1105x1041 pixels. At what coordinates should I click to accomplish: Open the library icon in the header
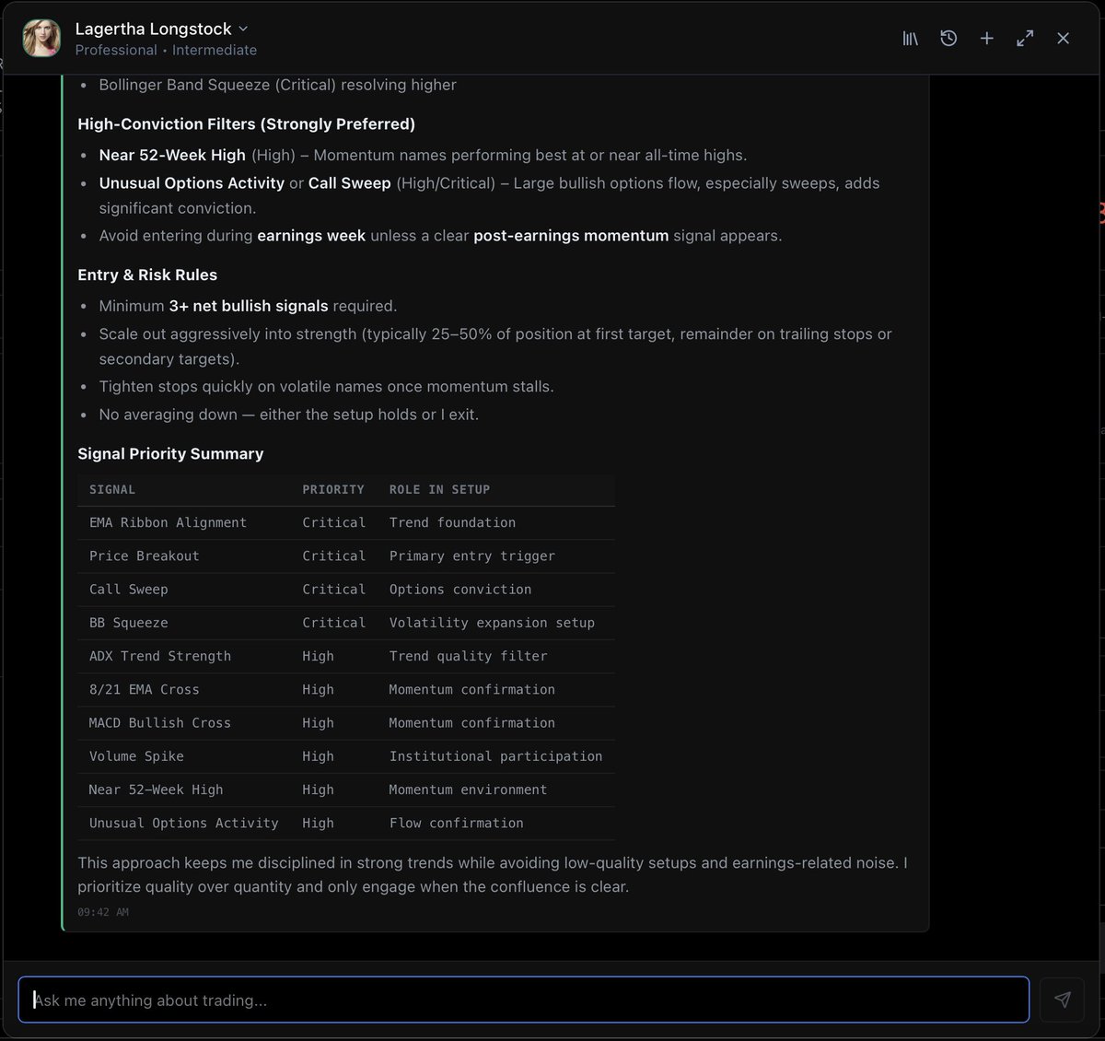click(x=910, y=39)
